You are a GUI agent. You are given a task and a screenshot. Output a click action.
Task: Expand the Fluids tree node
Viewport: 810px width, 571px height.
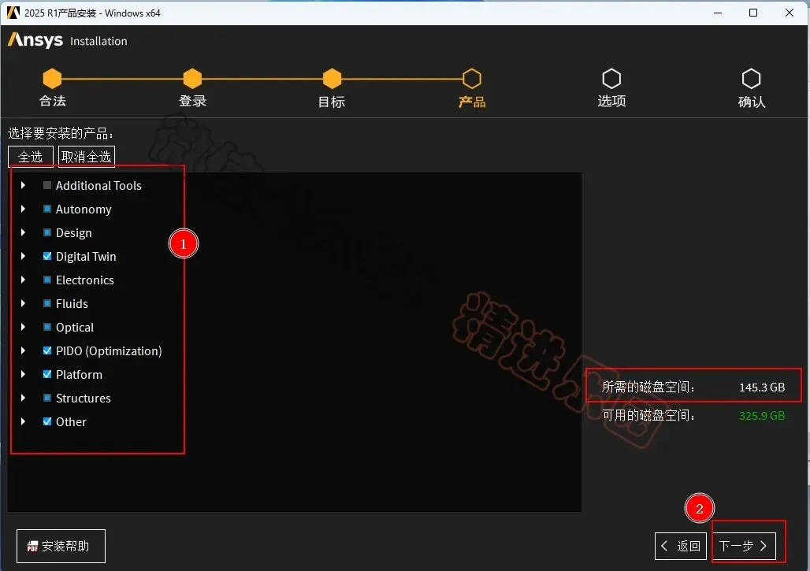[x=23, y=303]
